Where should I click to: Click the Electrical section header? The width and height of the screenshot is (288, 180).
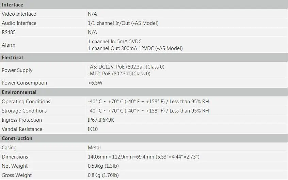(x=12, y=58)
